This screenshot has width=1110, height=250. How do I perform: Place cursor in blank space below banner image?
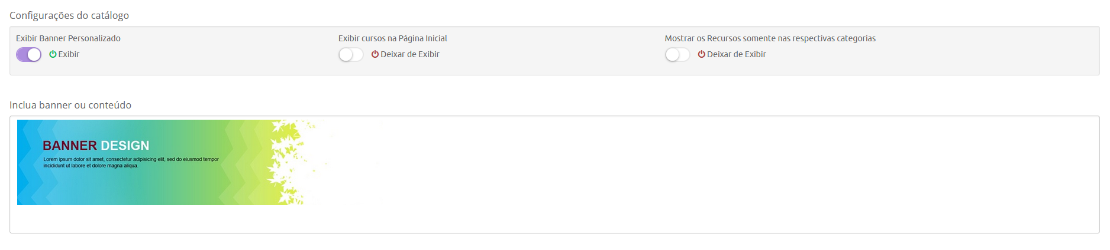(554, 218)
